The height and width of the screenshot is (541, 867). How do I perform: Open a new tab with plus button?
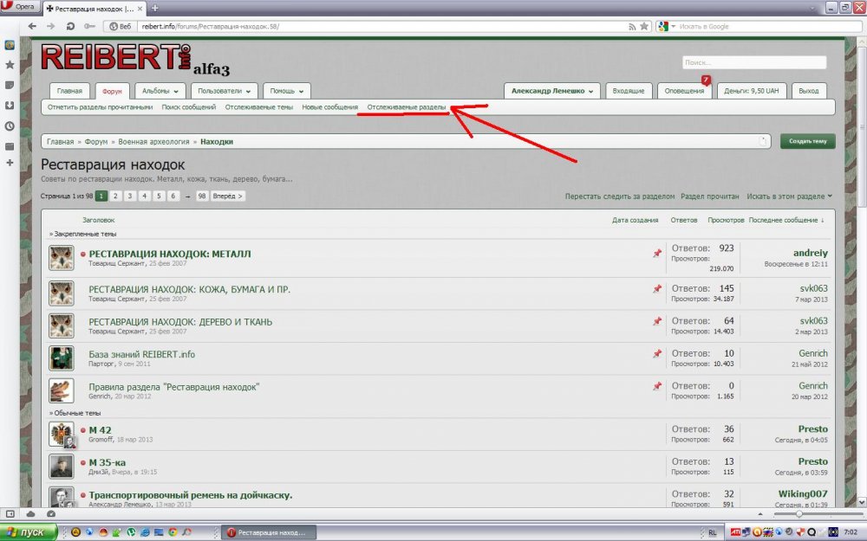pyautogui.click(x=155, y=8)
